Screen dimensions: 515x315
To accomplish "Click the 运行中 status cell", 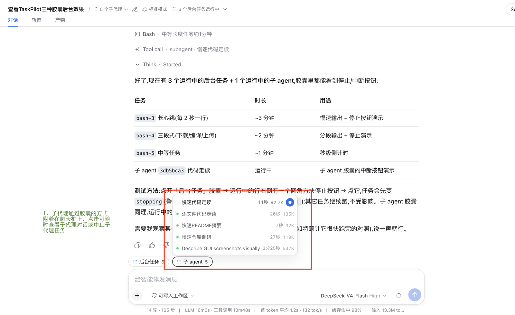I will pyautogui.click(x=263, y=171).
